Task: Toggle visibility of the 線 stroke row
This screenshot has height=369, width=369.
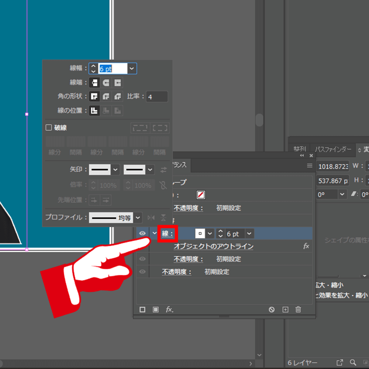Action: (142, 233)
